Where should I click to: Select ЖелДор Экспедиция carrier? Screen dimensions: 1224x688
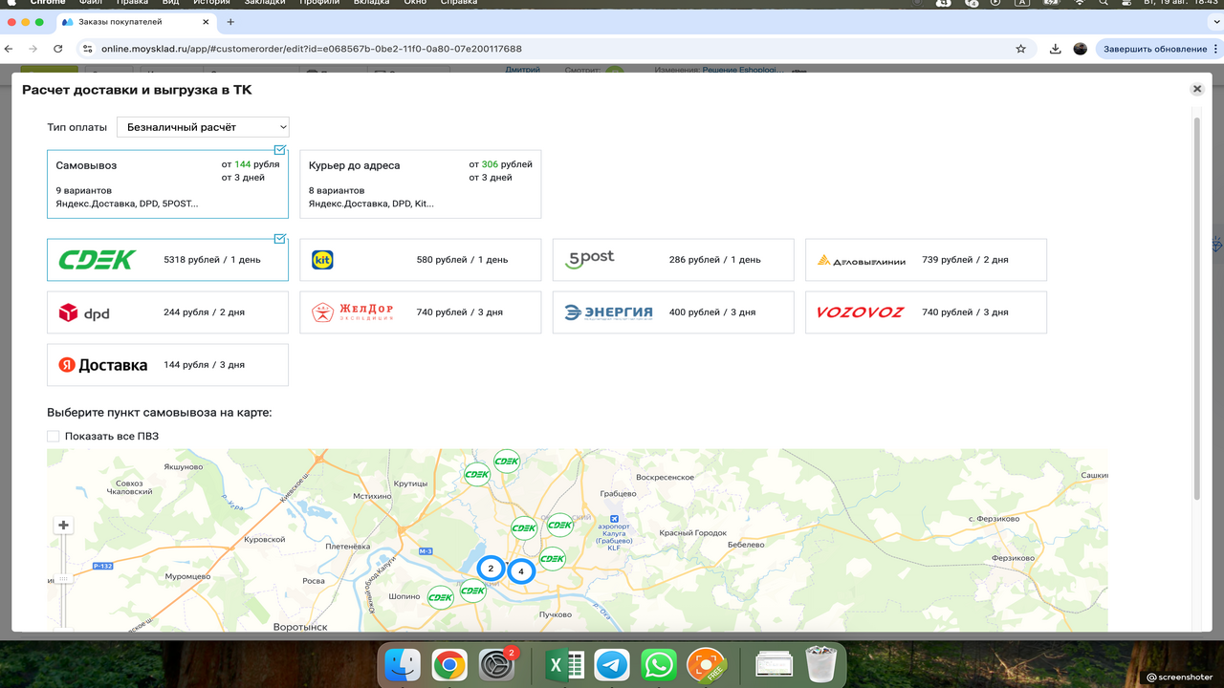click(x=420, y=312)
